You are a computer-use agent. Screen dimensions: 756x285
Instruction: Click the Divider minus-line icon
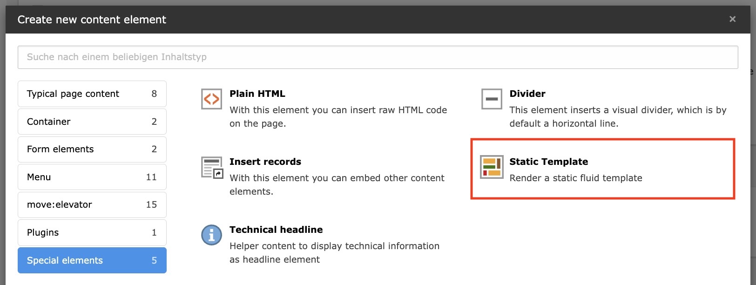coord(492,99)
